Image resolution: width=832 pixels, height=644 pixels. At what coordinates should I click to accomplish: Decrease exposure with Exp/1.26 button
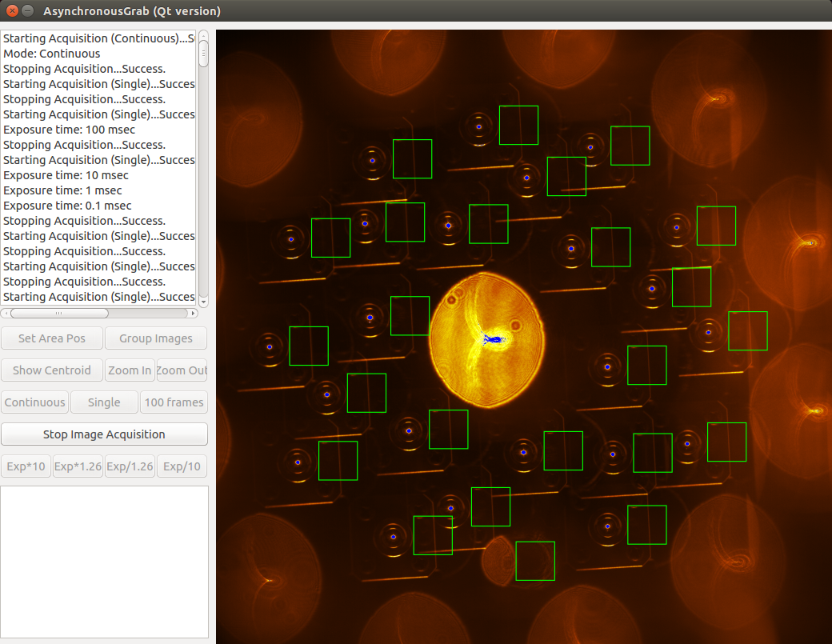pyautogui.click(x=130, y=466)
